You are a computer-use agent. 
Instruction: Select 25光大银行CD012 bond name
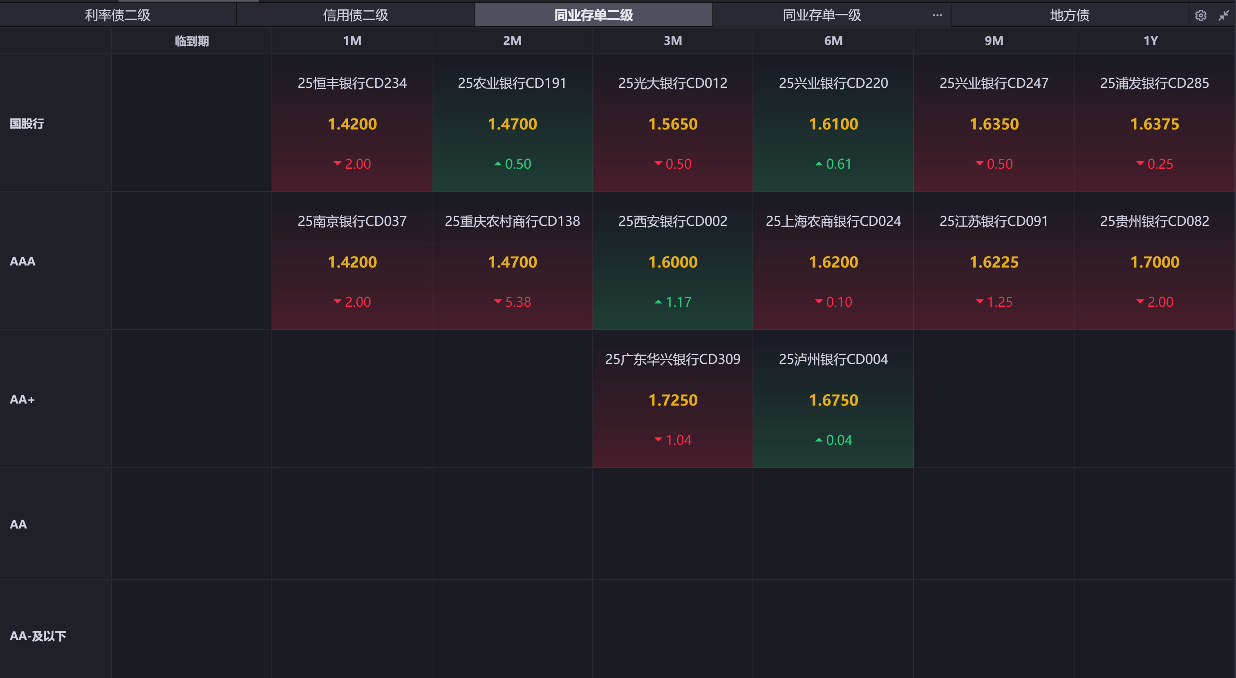pos(672,83)
